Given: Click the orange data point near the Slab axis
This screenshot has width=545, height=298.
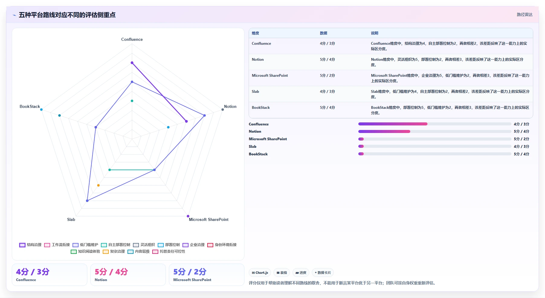Looking at the screenshot, I should (98, 185).
